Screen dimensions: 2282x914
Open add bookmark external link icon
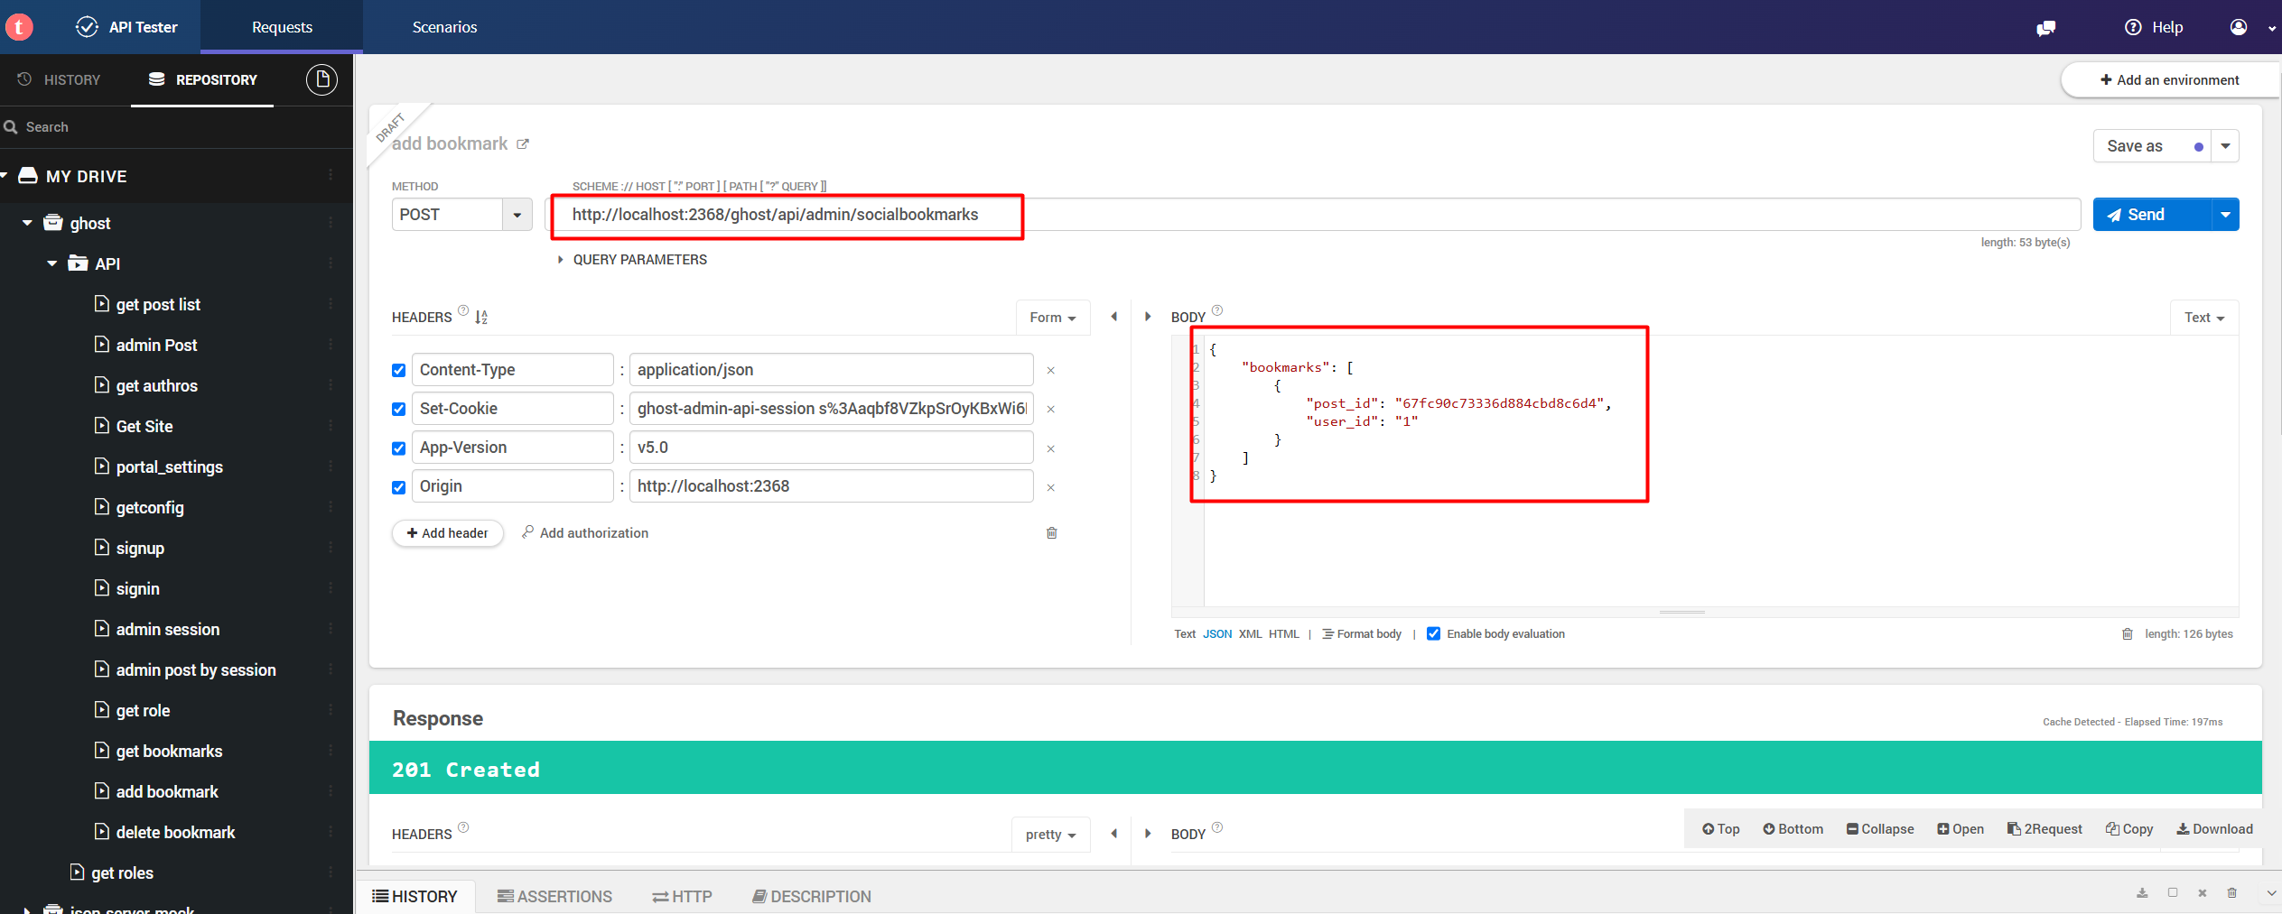point(523,144)
